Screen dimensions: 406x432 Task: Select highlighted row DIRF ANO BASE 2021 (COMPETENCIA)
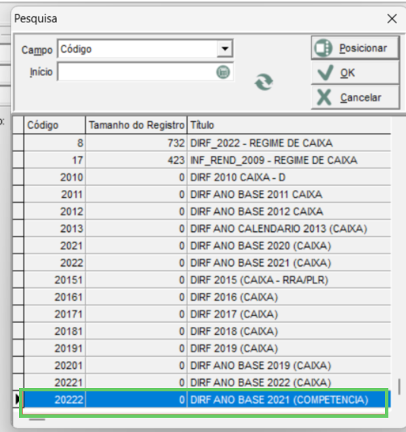(207, 399)
